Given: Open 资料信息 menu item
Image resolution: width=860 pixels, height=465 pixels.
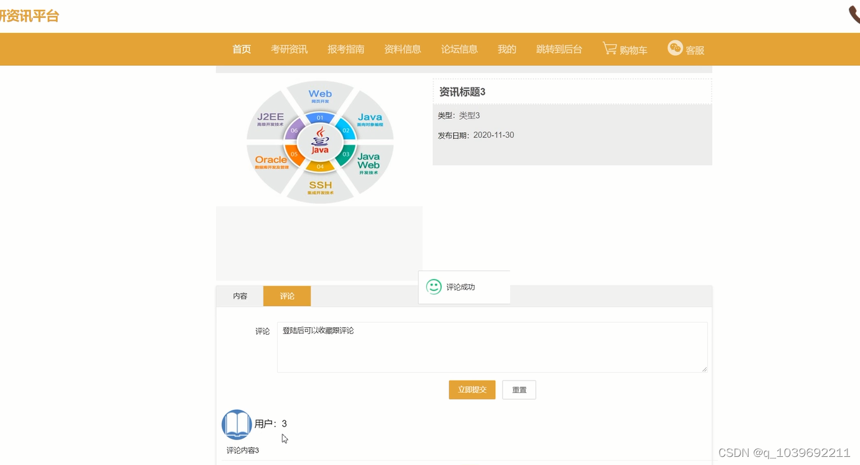Looking at the screenshot, I should click(x=403, y=49).
